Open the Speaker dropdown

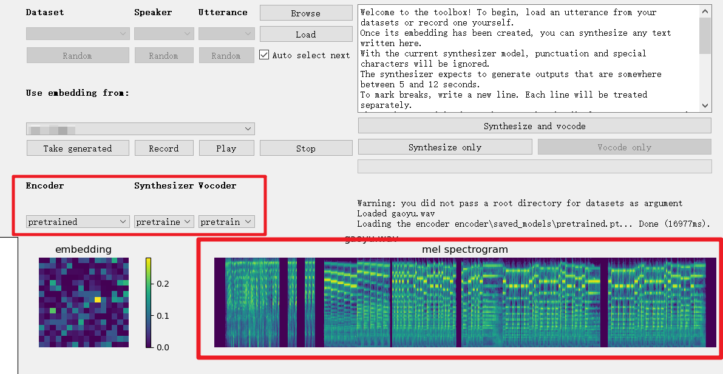[164, 33]
